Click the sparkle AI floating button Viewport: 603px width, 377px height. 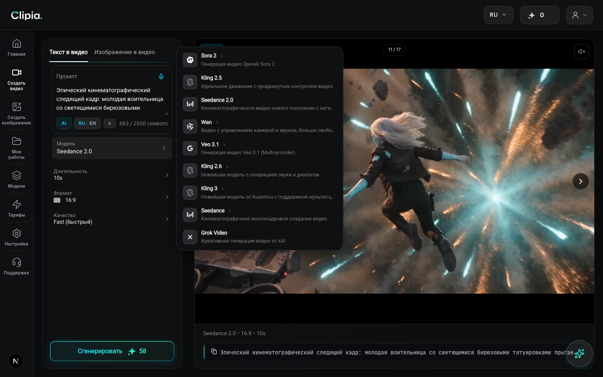point(580,354)
